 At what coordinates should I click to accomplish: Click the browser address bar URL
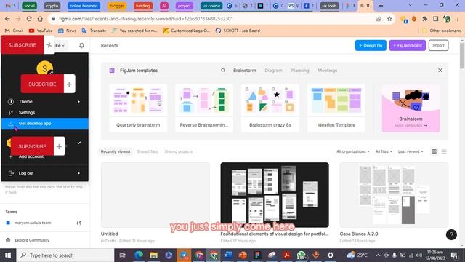pyautogui.click(x=145, y=19)
